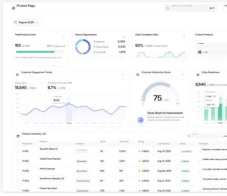Screen dimensions: 227x196
Task: Open the Customer Satisfaction Score more menu
Action: coord(183,75)
